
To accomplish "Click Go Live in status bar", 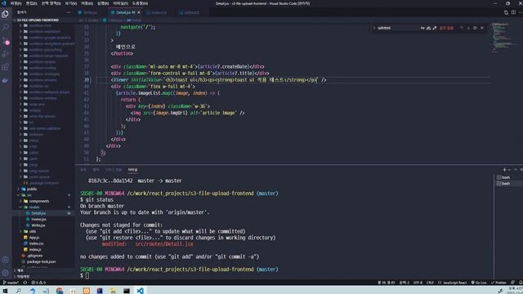I will pyautogui.click(x=479, y=283).
